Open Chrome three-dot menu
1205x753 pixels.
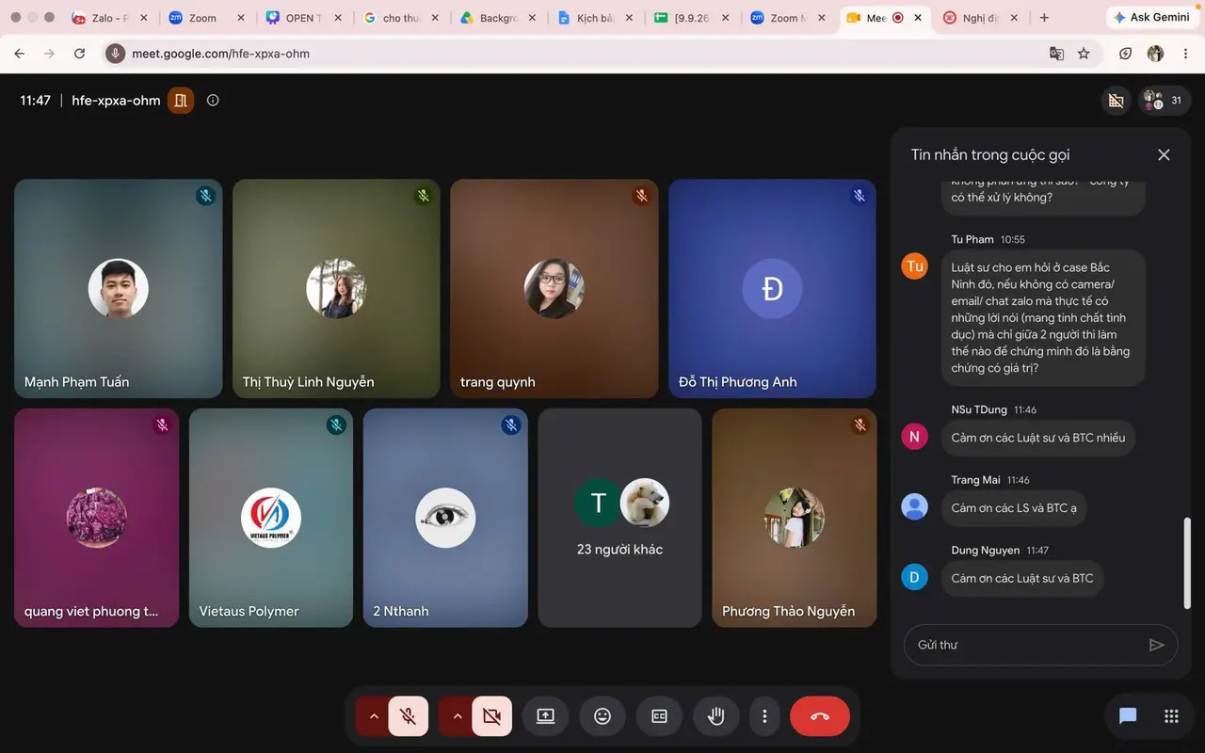click(x=1185, y=54)
